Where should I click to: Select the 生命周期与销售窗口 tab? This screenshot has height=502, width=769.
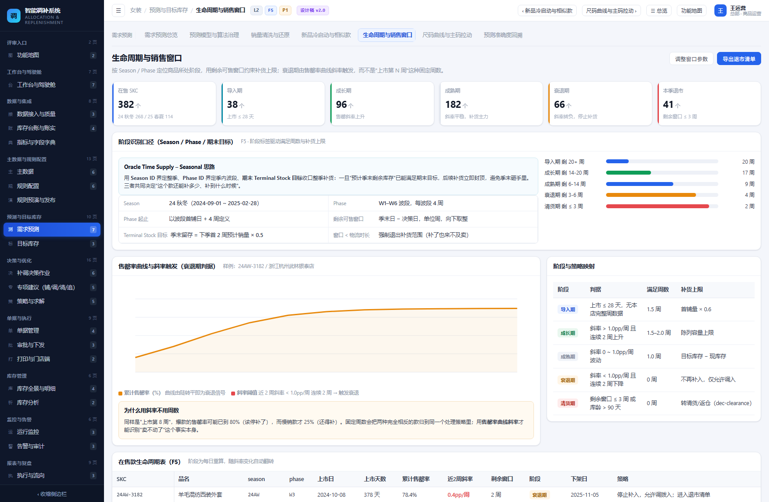(387, 35)
